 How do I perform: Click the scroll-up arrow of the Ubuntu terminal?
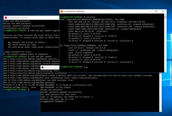165,15
